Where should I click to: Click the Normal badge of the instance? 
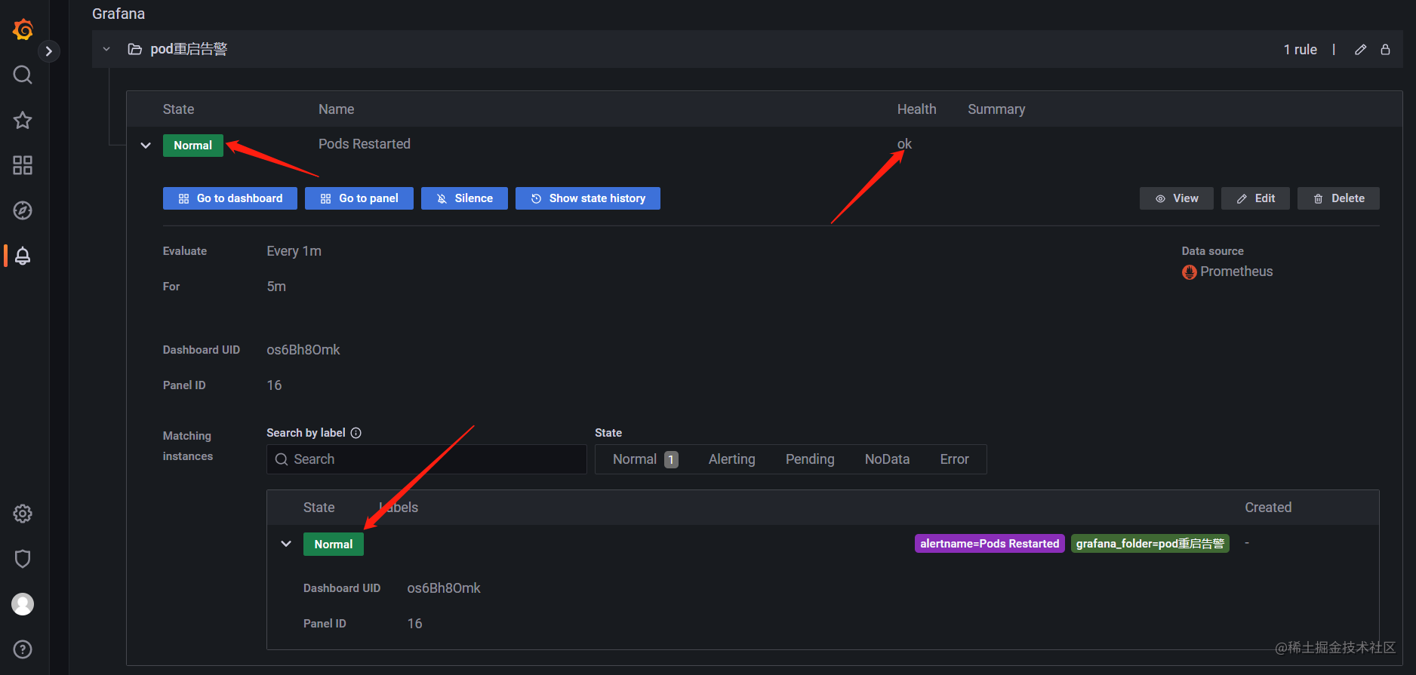[x=334, y=545]
